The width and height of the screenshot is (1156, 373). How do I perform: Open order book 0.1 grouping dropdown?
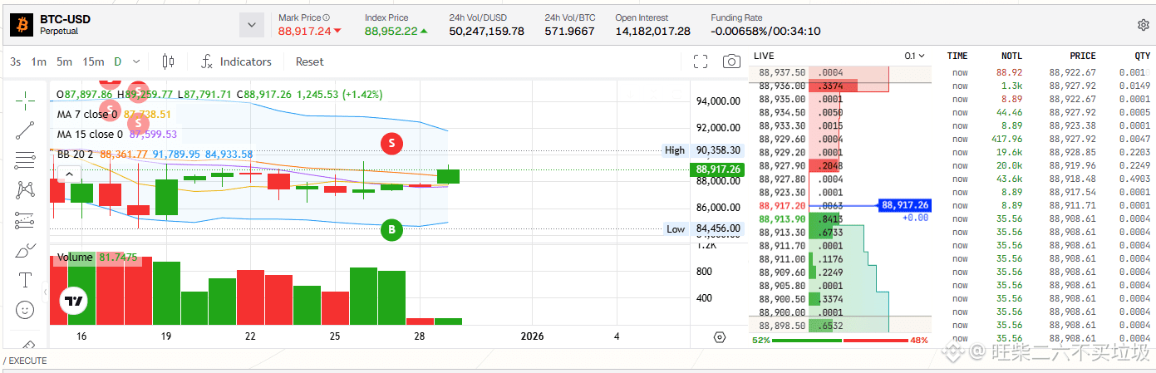(914, 56)
